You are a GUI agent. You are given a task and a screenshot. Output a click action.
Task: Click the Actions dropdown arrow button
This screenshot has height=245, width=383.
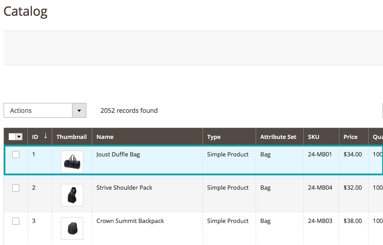[79, 111]
